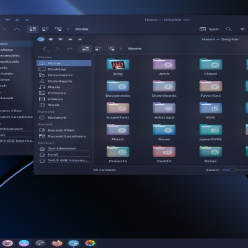Switch to Icons view mode in front Dolphin
This screenshot has width=248, height=248.
pos(86,48)
